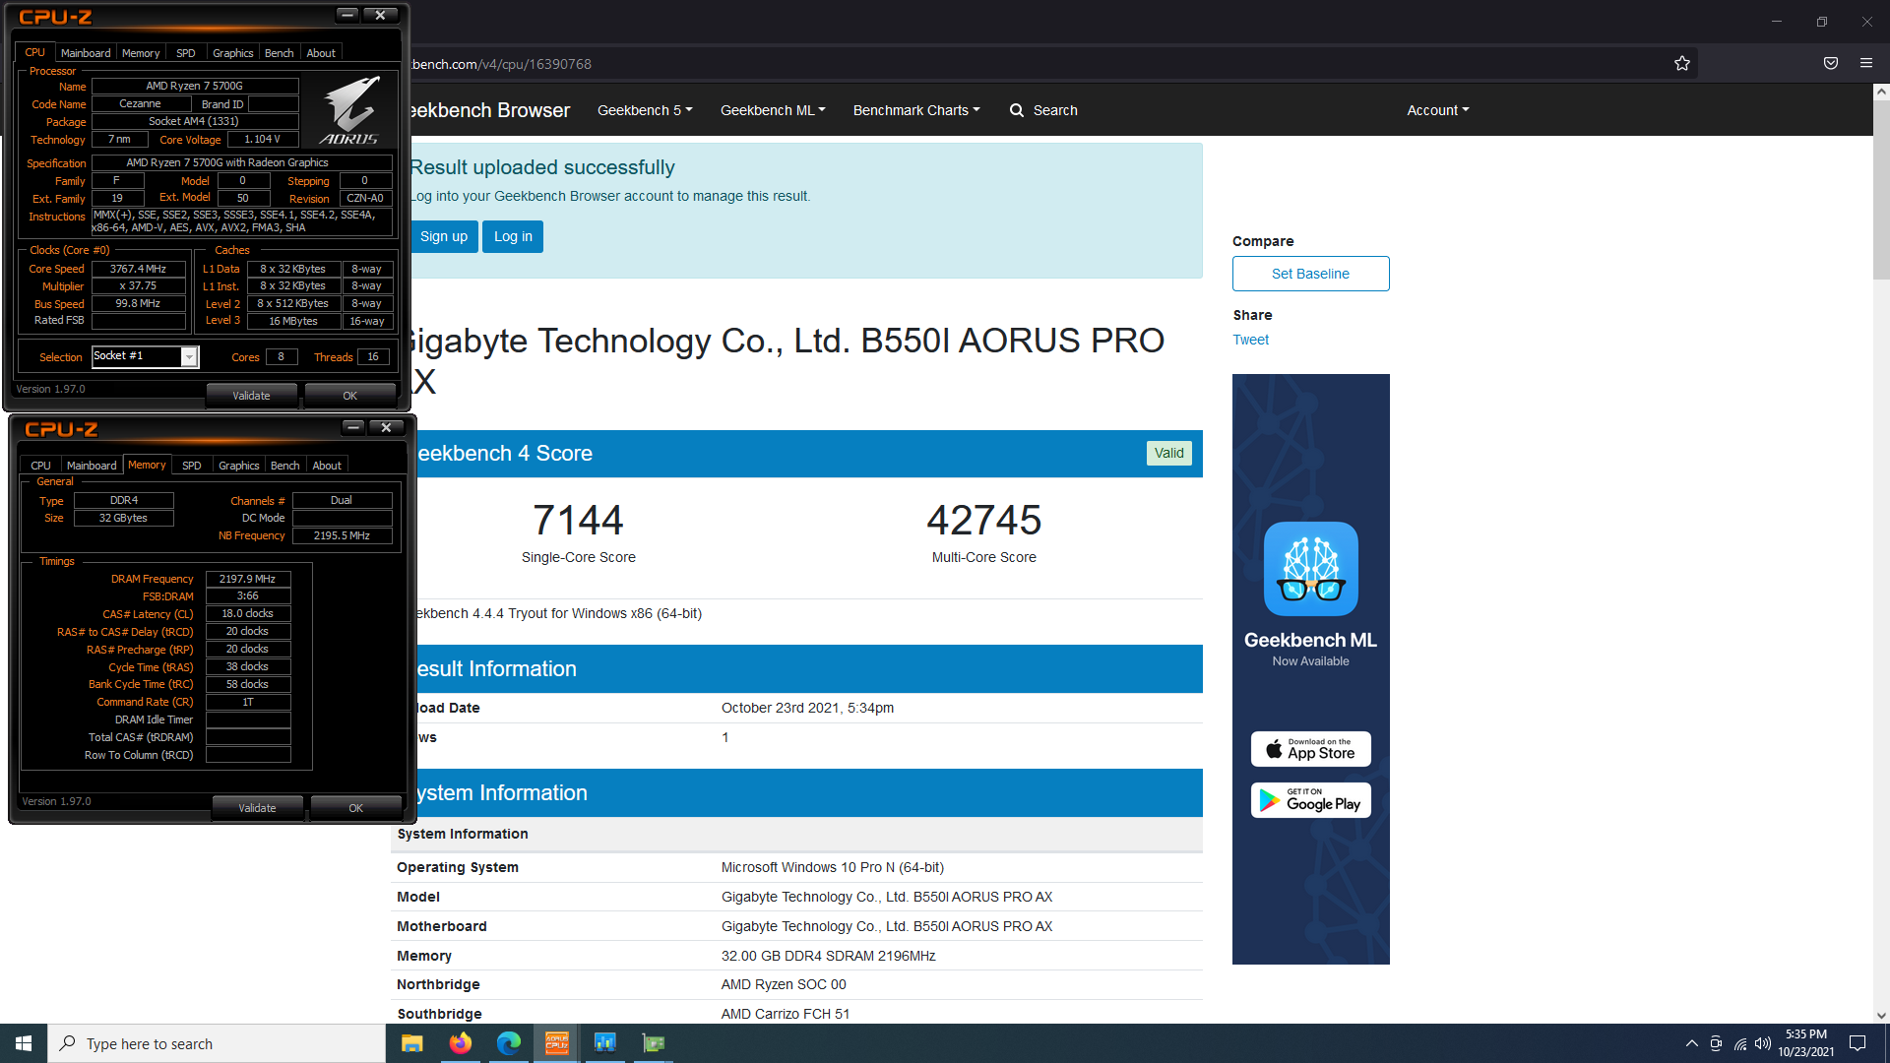Click Validate in the Memory CPU-Z window

[x=257, y=808]
